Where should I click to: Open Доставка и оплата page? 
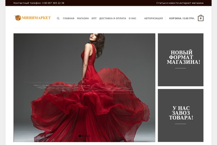tap(112, 18)
